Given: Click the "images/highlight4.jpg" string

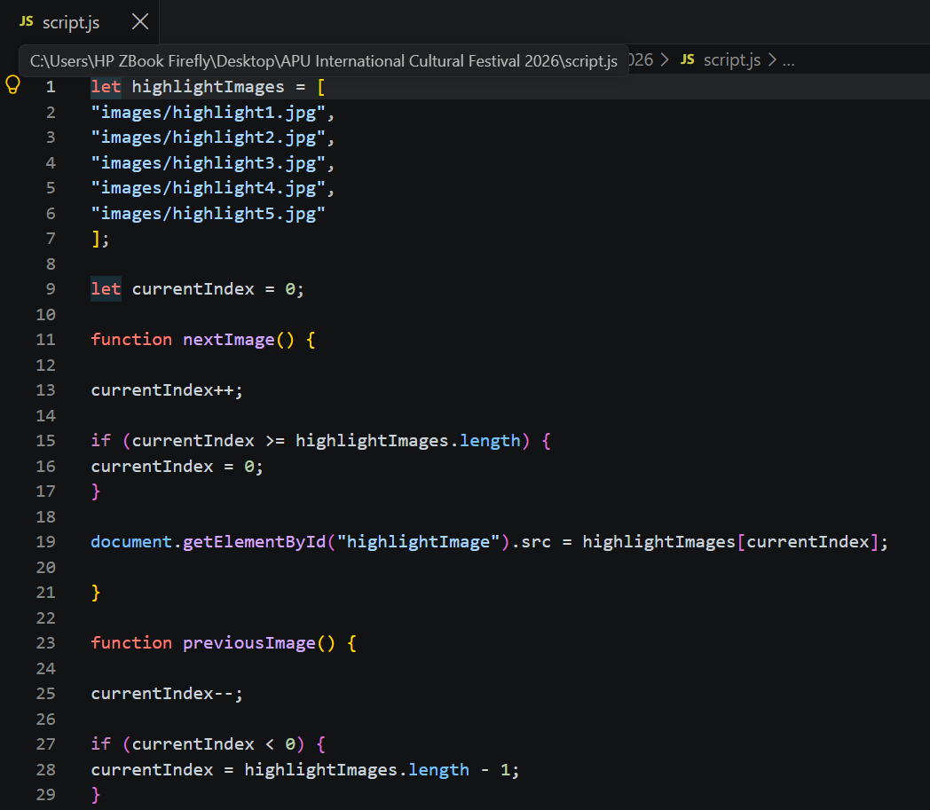Looking at the screenshot, I should tap(208, 188).
